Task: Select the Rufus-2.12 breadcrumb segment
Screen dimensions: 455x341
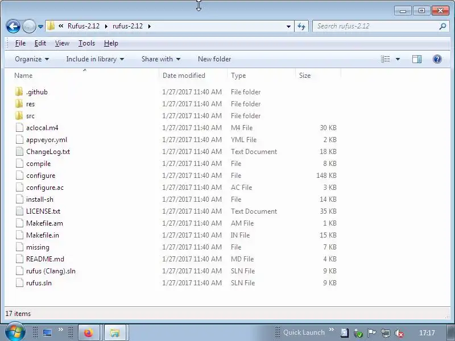Action: (84, 26)
